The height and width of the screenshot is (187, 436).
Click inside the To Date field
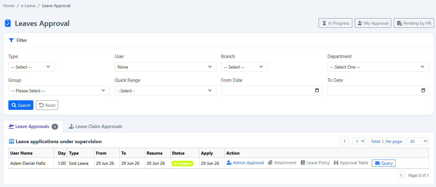(378, 90)
